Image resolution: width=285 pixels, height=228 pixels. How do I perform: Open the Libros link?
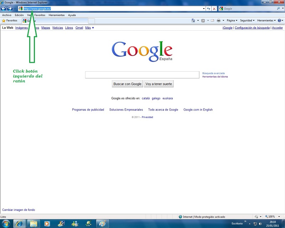coord(69,28)
